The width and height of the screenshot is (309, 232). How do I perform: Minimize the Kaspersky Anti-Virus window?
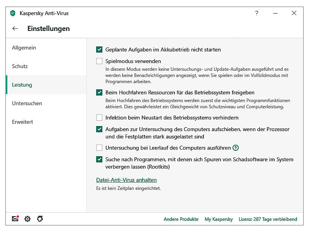(x=275, y=13)
